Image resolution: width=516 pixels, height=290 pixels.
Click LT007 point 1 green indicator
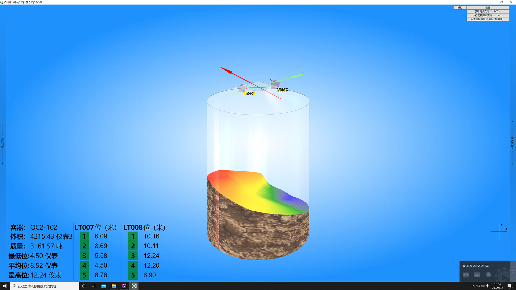pos(84,236)
